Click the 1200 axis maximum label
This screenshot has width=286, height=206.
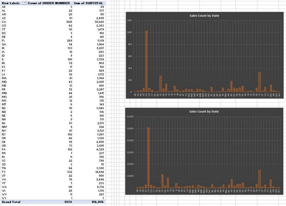pos(129,20)
